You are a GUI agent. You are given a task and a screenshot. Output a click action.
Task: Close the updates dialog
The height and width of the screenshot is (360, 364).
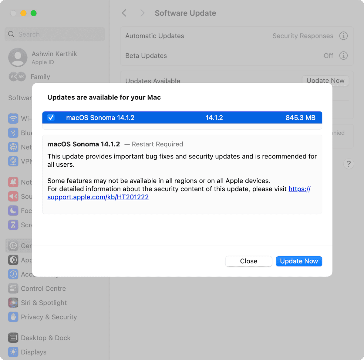point(248,261)
